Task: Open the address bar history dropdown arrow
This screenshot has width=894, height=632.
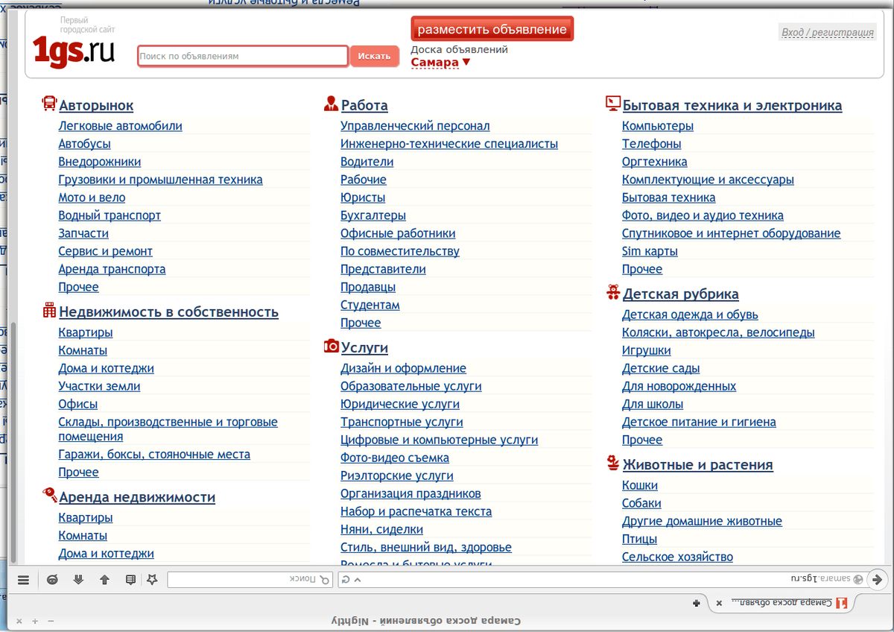Action: (x=358, y=579)
